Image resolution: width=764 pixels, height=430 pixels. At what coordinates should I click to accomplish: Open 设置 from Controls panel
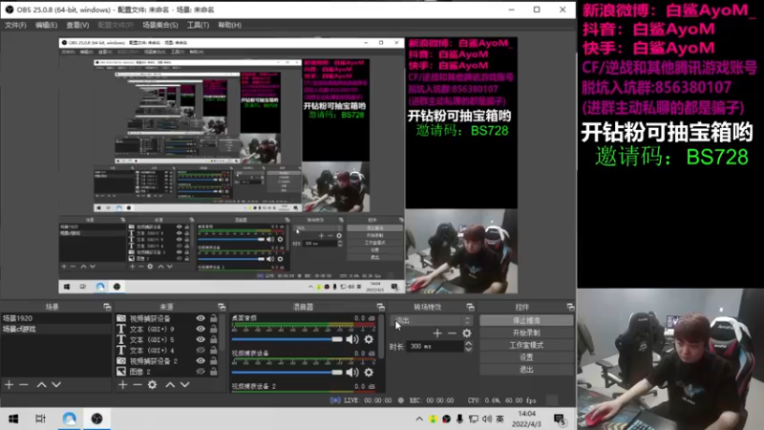pyautogui.click(x=526, y=357)
